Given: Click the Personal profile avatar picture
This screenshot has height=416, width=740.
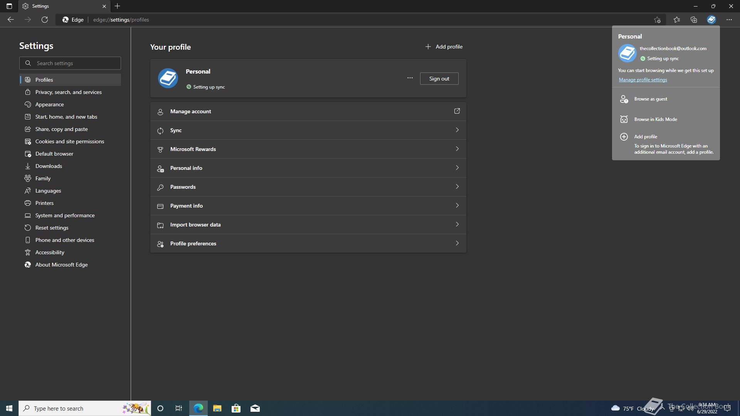Looking at the screenshot, I should tap(168, 78).
